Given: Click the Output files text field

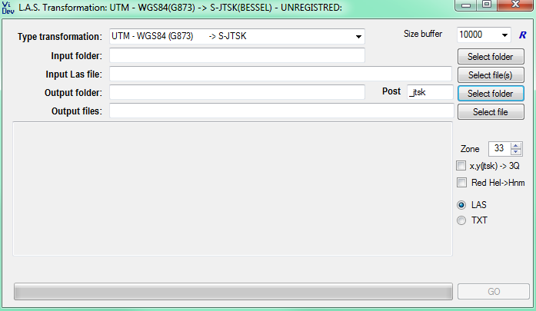Looking at the screenshot, I should tap(281, 111).
